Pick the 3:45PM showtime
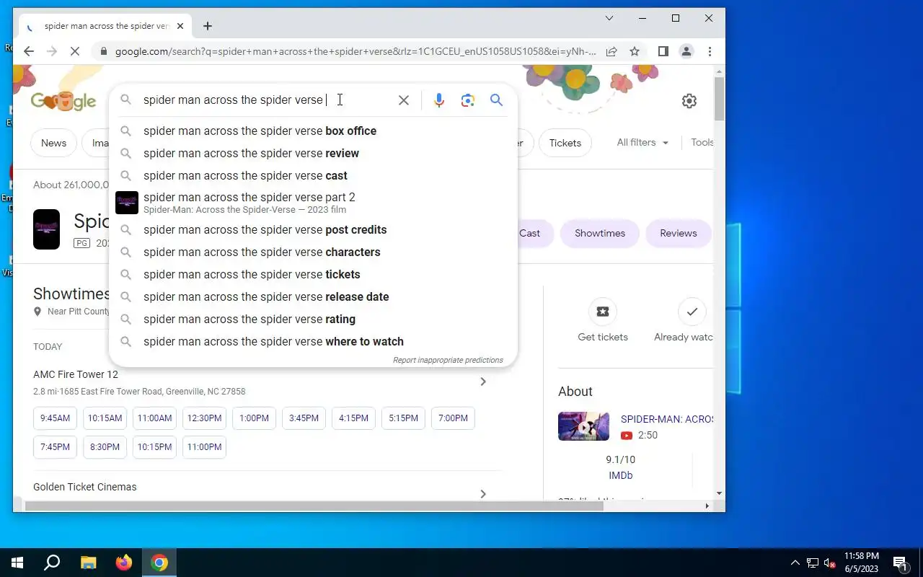 point(304,418)
